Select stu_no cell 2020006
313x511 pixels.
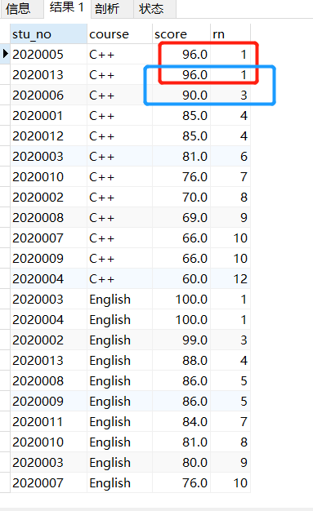(49, 96)
